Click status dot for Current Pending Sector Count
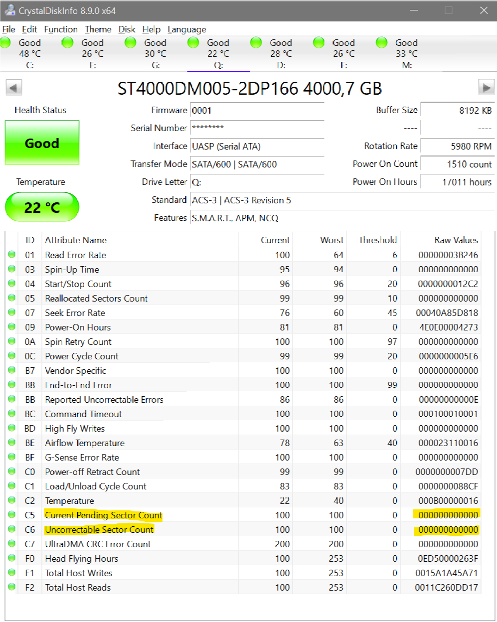 point(11,515)
